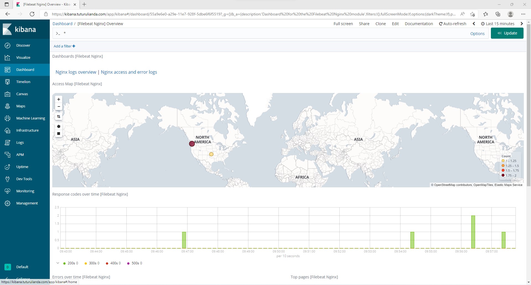Viewport: 531px width, 285px height.
Task: Toggle 400s series in legend
Action: click(113, 263)
